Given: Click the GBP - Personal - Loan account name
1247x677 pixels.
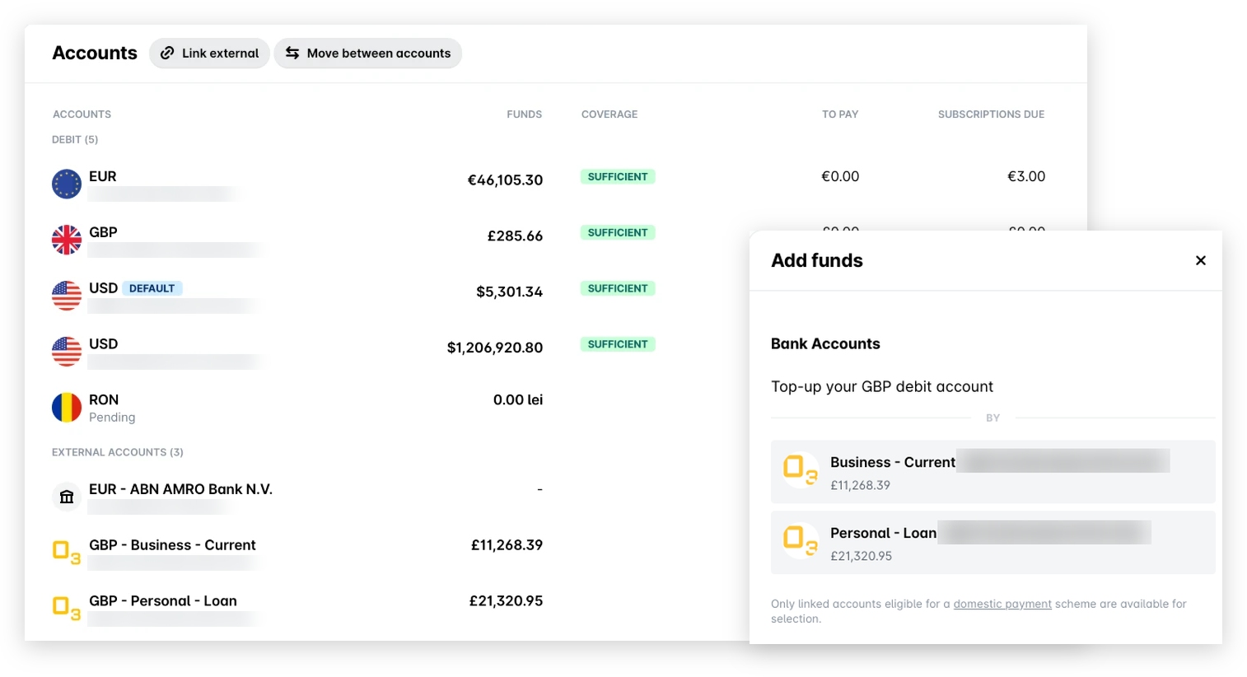Looking at the screenshot, I should click(163, 601).
